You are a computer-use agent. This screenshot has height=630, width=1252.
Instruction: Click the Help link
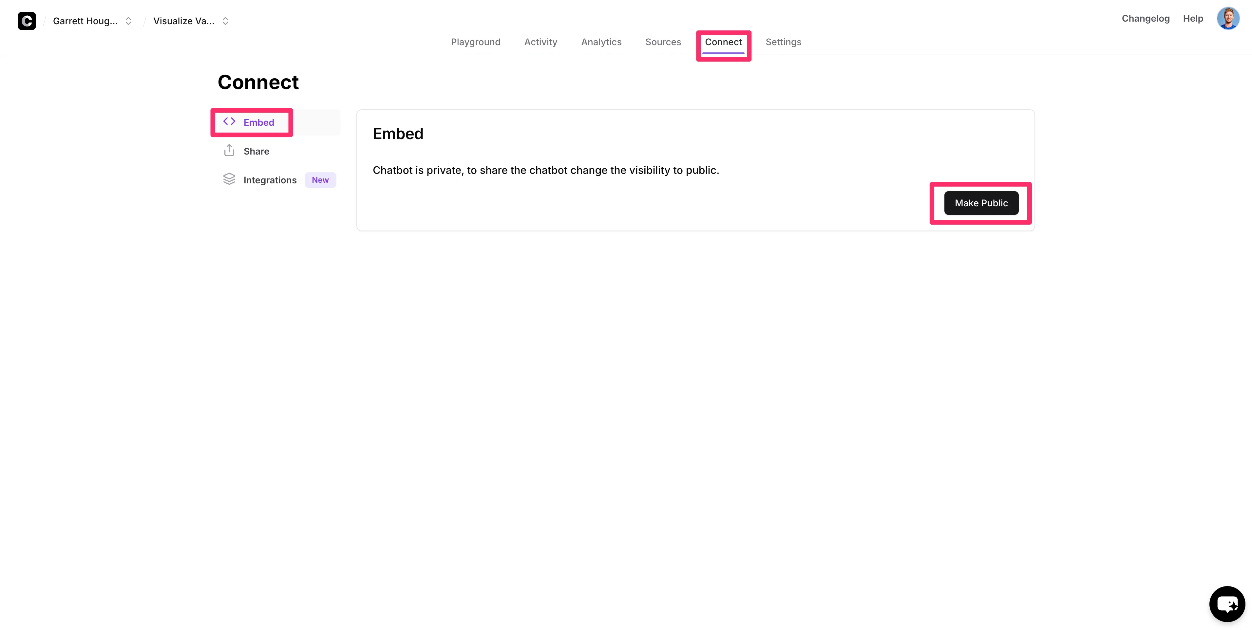[x=1192, y=18]
